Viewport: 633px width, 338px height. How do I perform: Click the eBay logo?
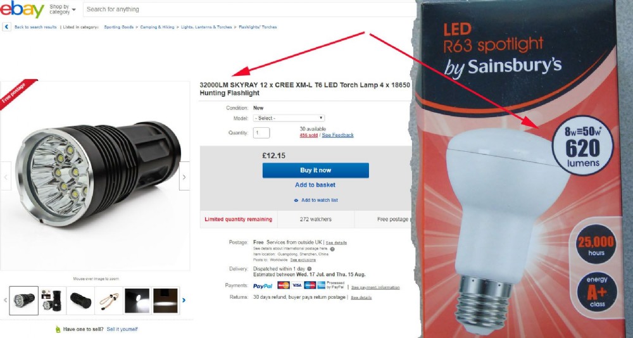(x=22, y=9)
